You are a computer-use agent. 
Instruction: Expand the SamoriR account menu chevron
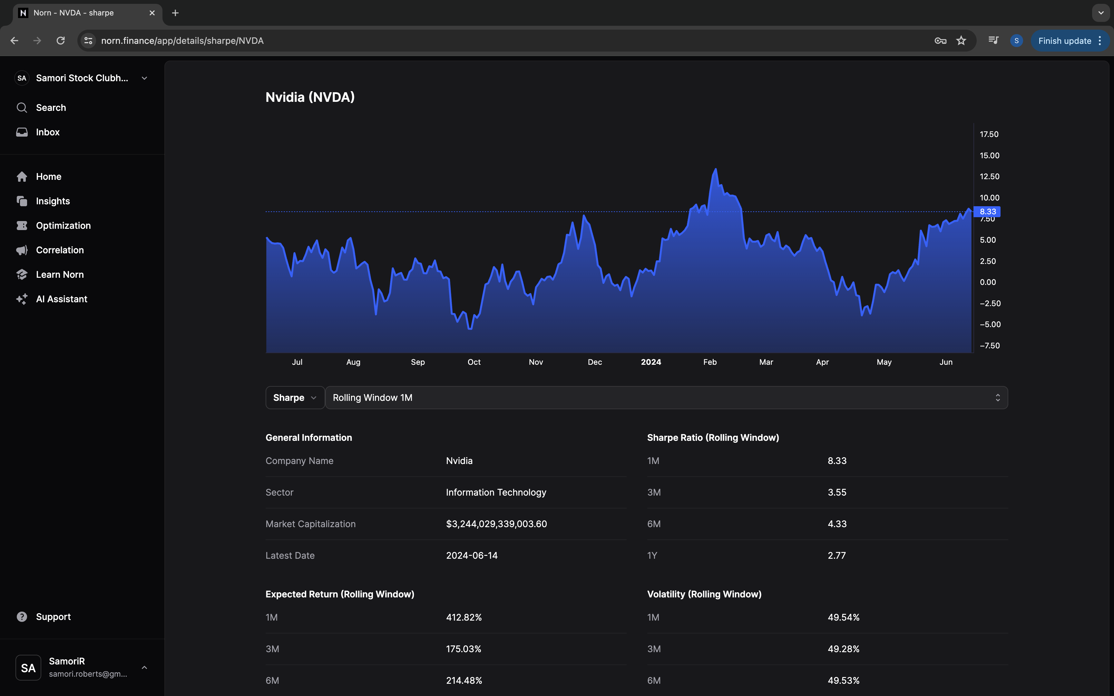pyautogui.click(x=144, y=667)
